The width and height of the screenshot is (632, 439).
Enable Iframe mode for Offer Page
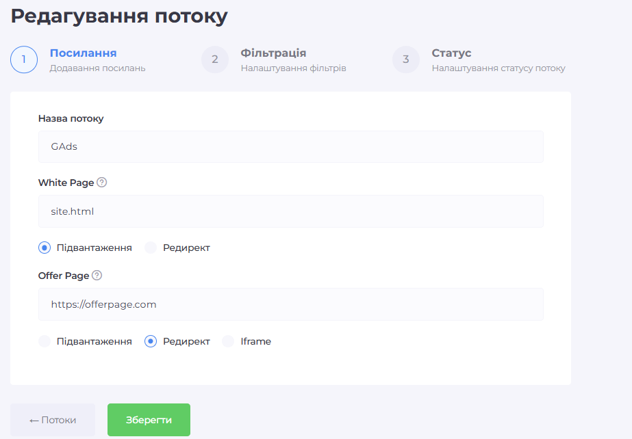[x=227, y=341]
